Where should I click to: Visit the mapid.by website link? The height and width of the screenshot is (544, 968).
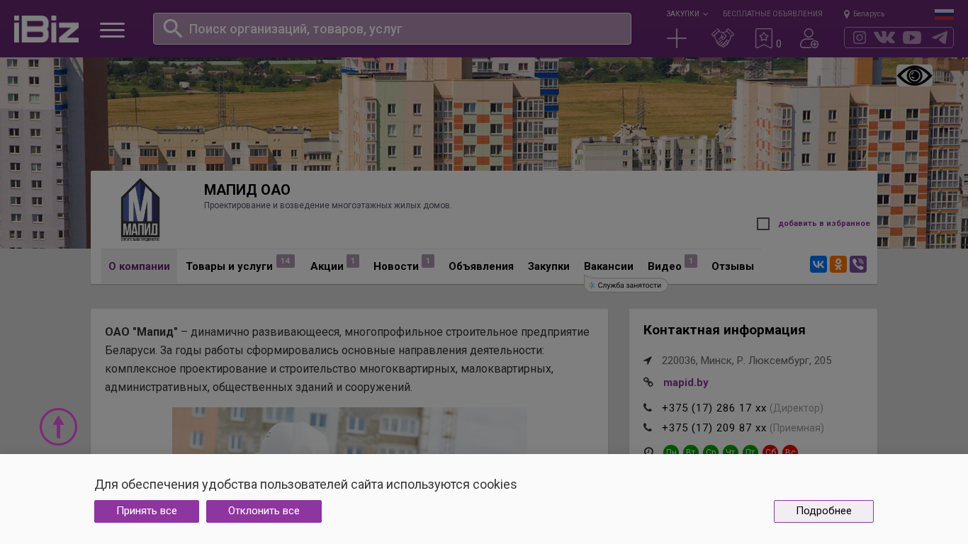point(686,382)
